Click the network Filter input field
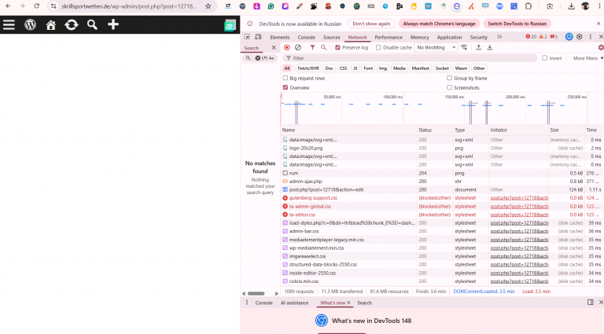The image size is (604, 334). coord(411,58)
